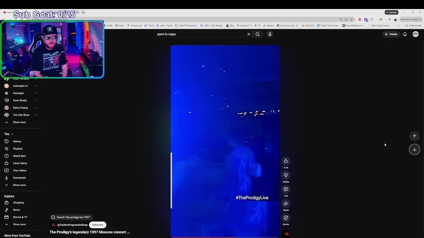Bookmark this page with the star icon

point(351,20)
